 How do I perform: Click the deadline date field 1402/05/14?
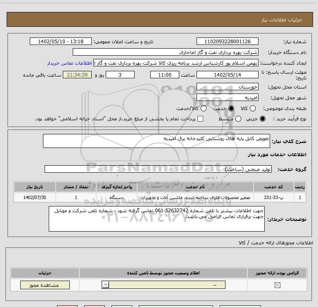click(227, 75)
